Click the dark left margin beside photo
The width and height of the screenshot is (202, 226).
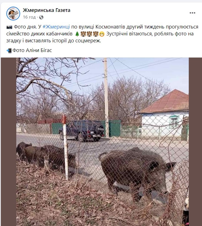coord(9,142)
